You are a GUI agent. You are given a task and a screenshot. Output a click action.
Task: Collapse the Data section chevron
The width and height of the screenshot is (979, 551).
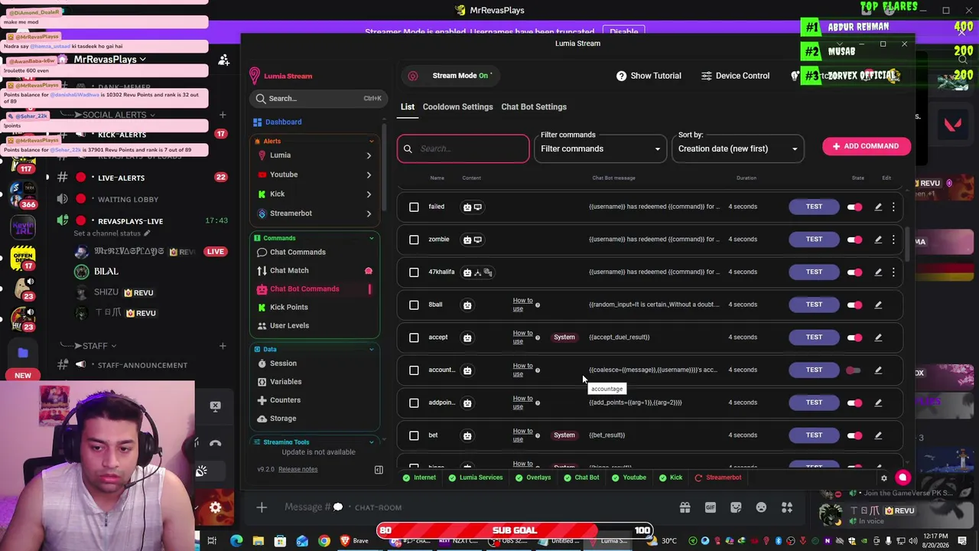(x=372, y=350)
